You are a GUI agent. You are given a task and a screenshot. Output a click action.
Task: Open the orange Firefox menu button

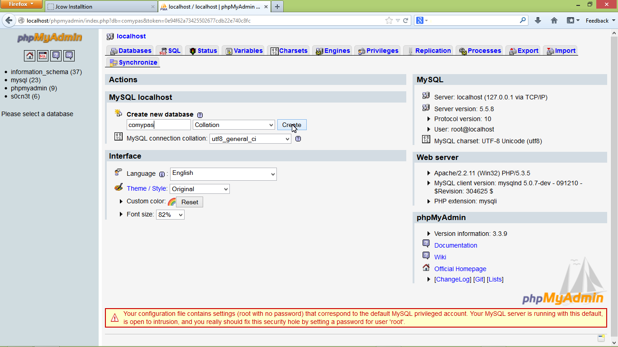pyautogui.click(x=21, y=5)
